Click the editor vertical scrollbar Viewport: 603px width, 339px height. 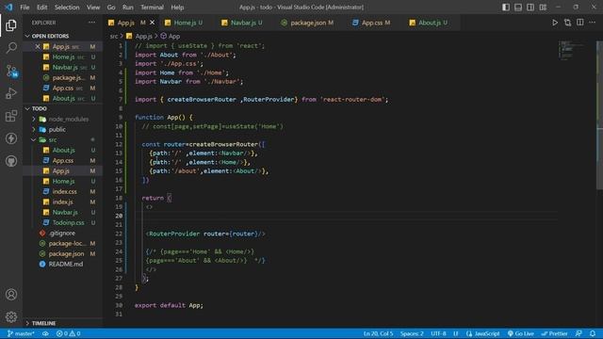(x=599, y=115)
